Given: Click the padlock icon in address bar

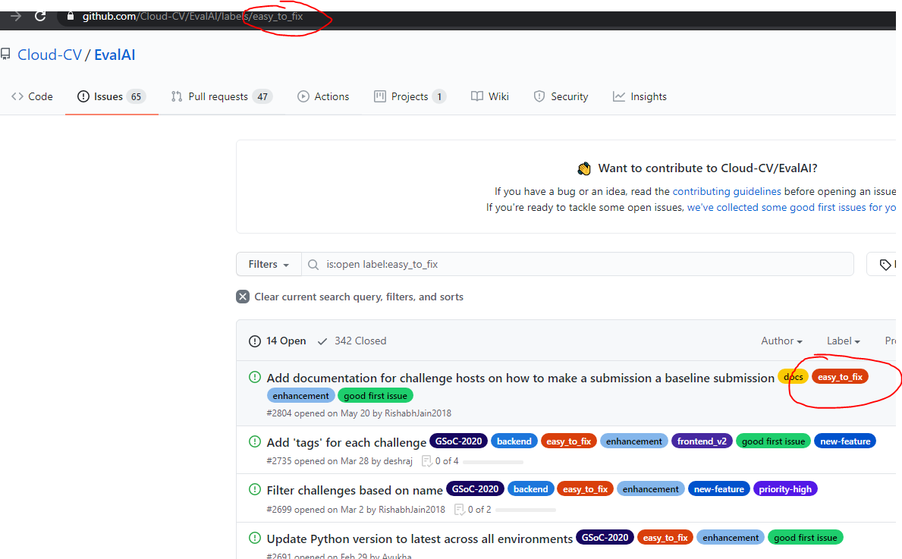Looking at the screenshot, I should pyautogui.click(x=71, y=16).
